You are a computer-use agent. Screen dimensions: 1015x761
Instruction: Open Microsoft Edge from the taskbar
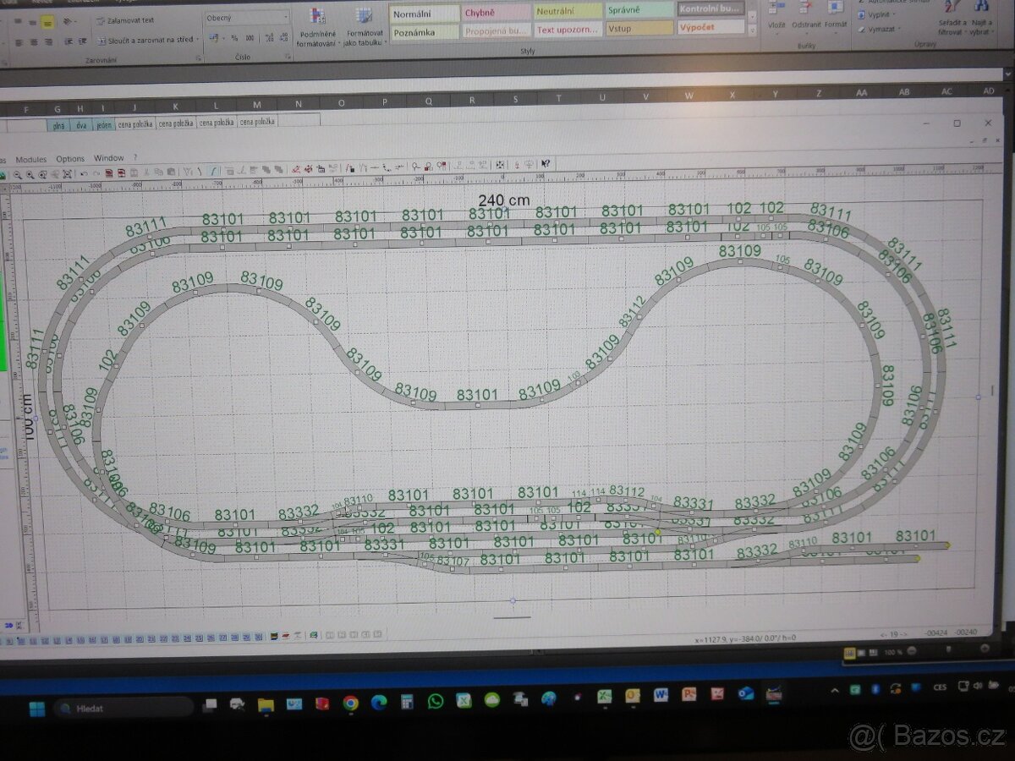coord(378,702)
